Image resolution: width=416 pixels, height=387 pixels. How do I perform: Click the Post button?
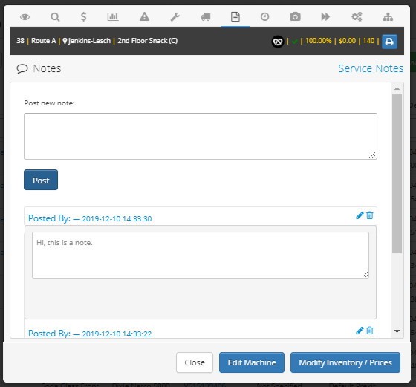tap(41, 180)
